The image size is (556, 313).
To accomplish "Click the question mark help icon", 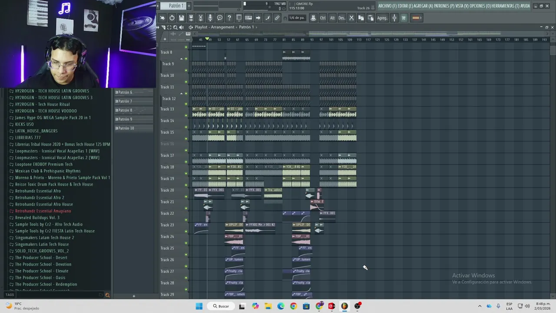I will (x=229, y=18).
